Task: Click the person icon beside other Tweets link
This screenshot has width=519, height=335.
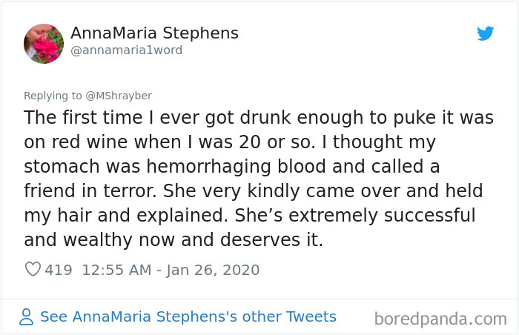Action: 27,317
